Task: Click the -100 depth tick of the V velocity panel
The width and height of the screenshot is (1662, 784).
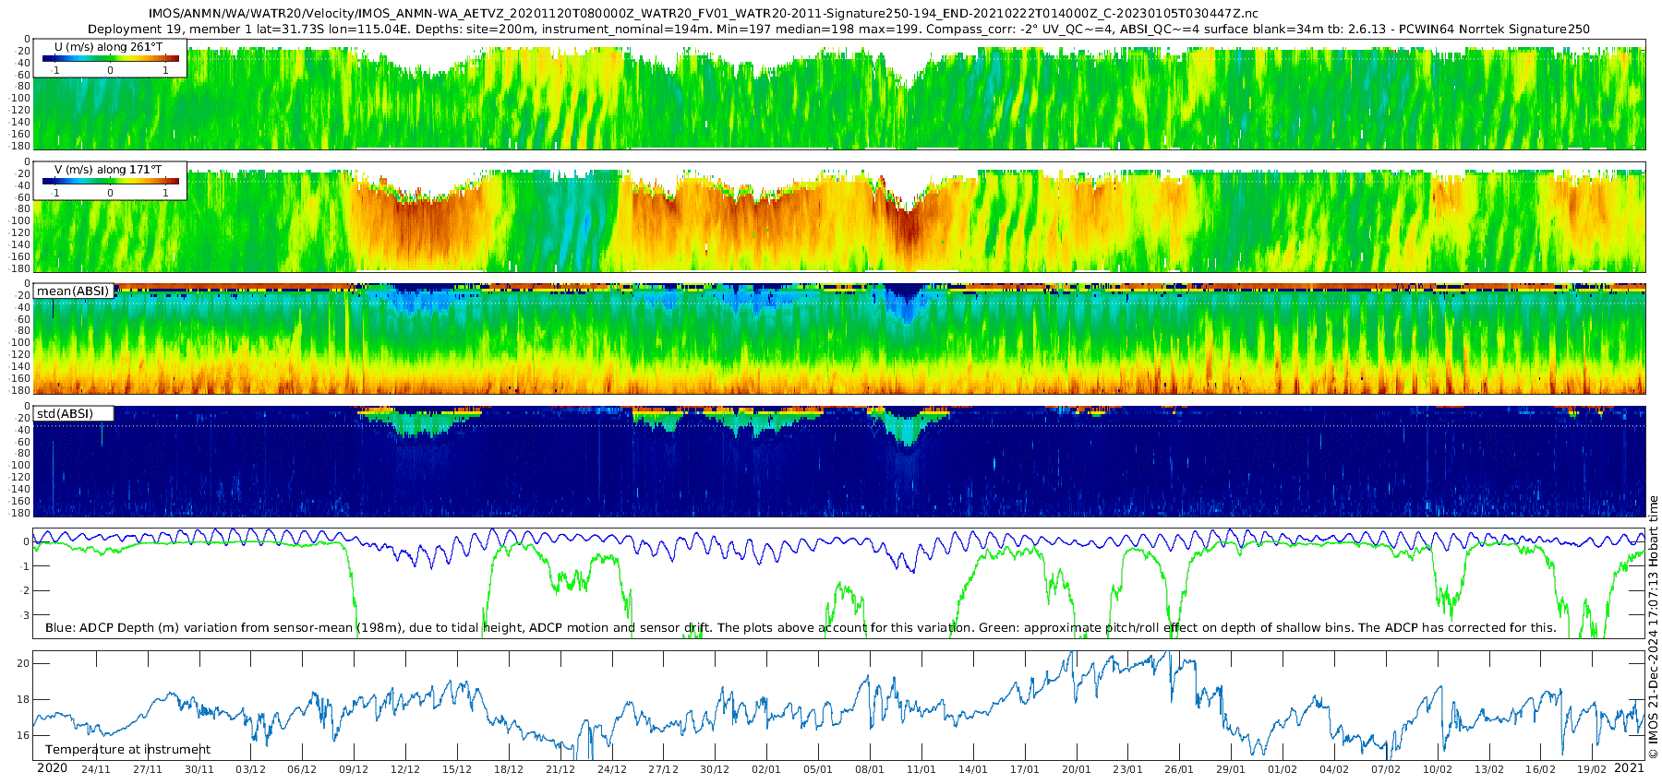Action: coord(20,220)
